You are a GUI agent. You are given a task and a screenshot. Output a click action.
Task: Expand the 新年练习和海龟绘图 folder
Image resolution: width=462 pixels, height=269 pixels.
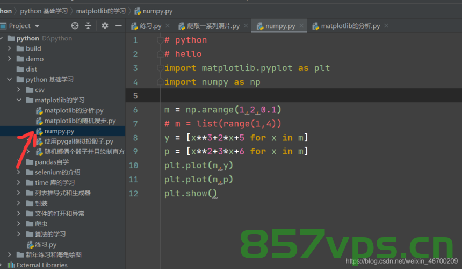10,255
